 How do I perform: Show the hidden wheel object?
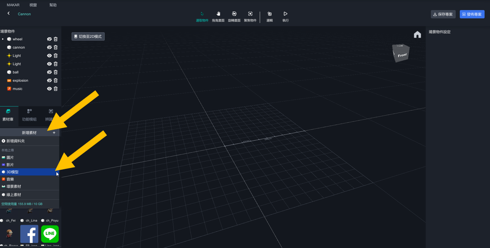(x=49, y=39)
